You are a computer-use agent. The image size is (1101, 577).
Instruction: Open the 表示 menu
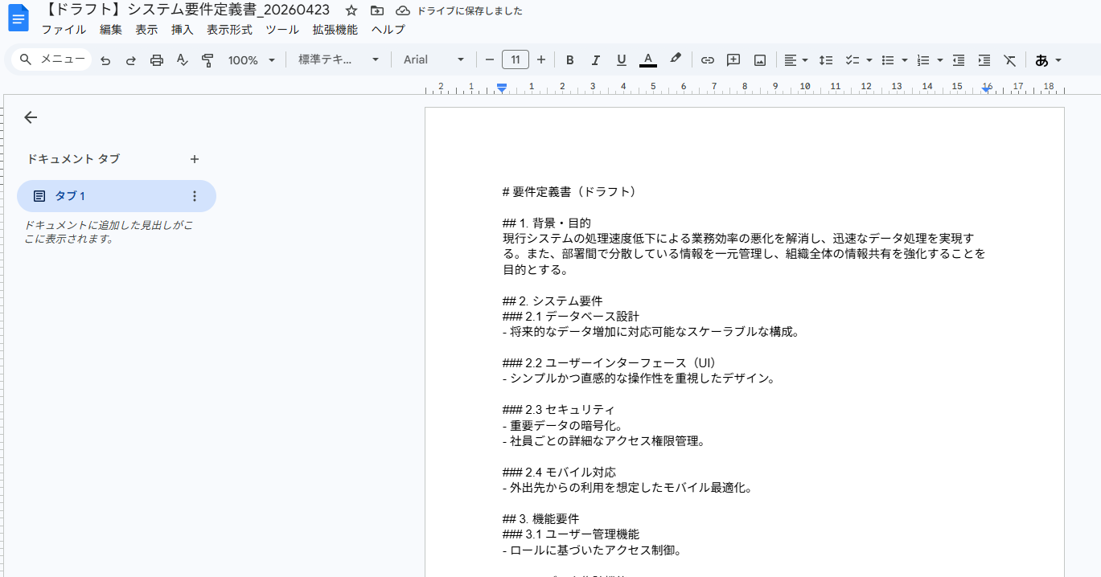(x=146, y=30)
